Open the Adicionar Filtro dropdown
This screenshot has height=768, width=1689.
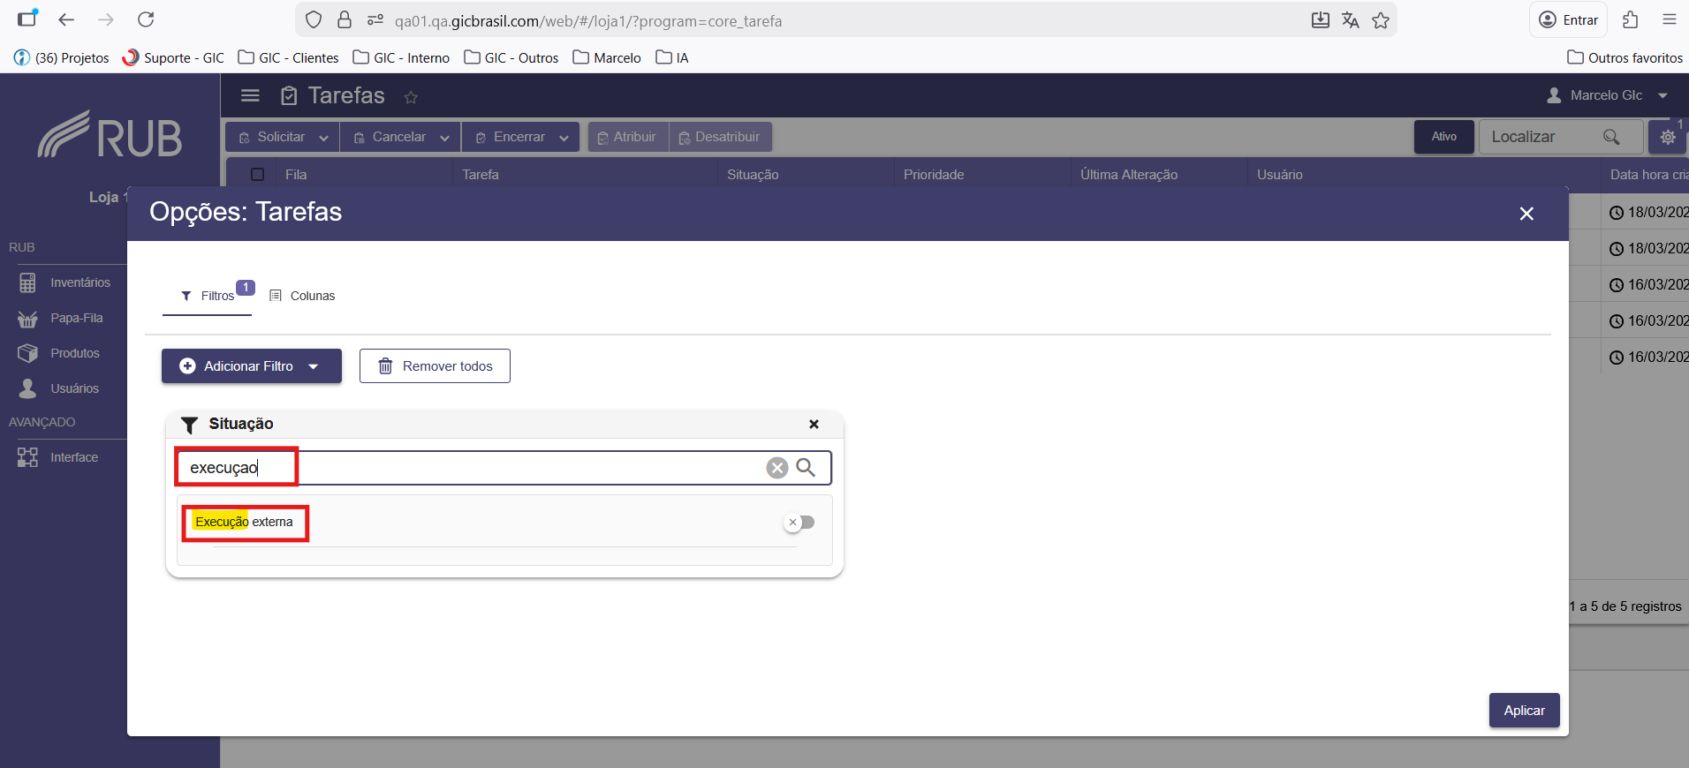(252, 366)
